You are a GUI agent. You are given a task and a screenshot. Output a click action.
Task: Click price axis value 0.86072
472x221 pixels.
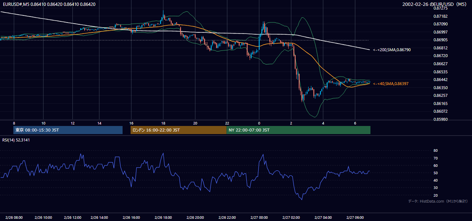tap(441, 111)
